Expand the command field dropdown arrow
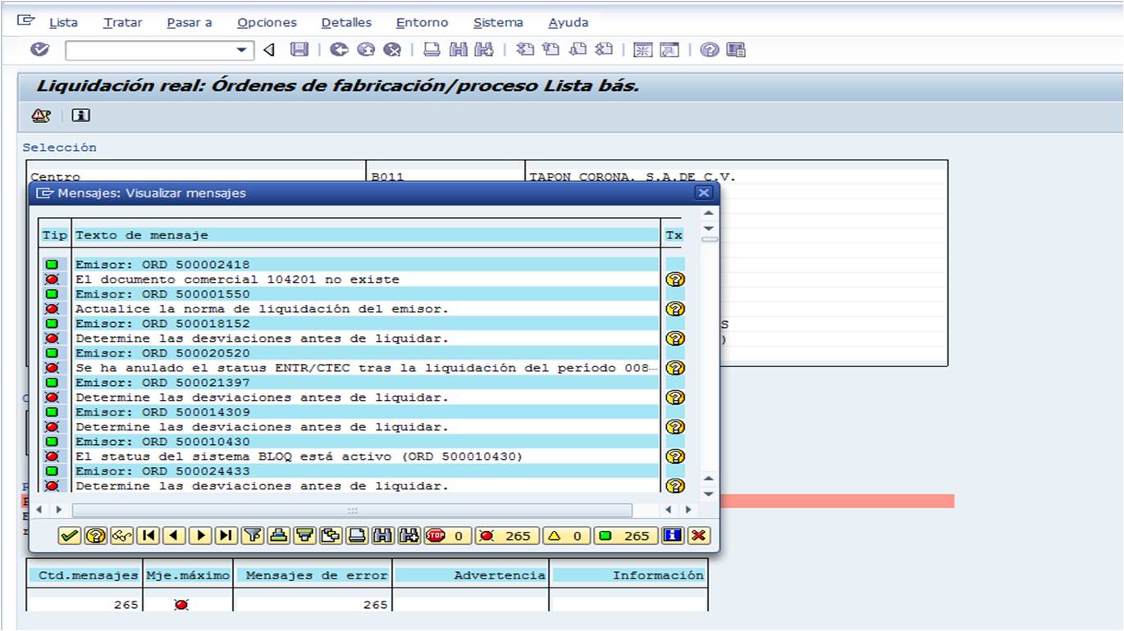The height and width of the screenshot is (631, 1124). [x=241, y=51]
